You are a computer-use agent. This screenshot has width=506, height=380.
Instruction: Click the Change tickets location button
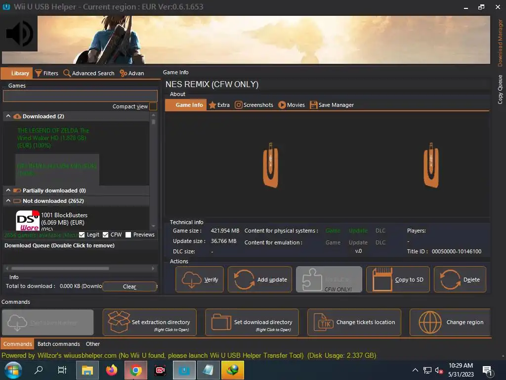click(x=354, y=323)
